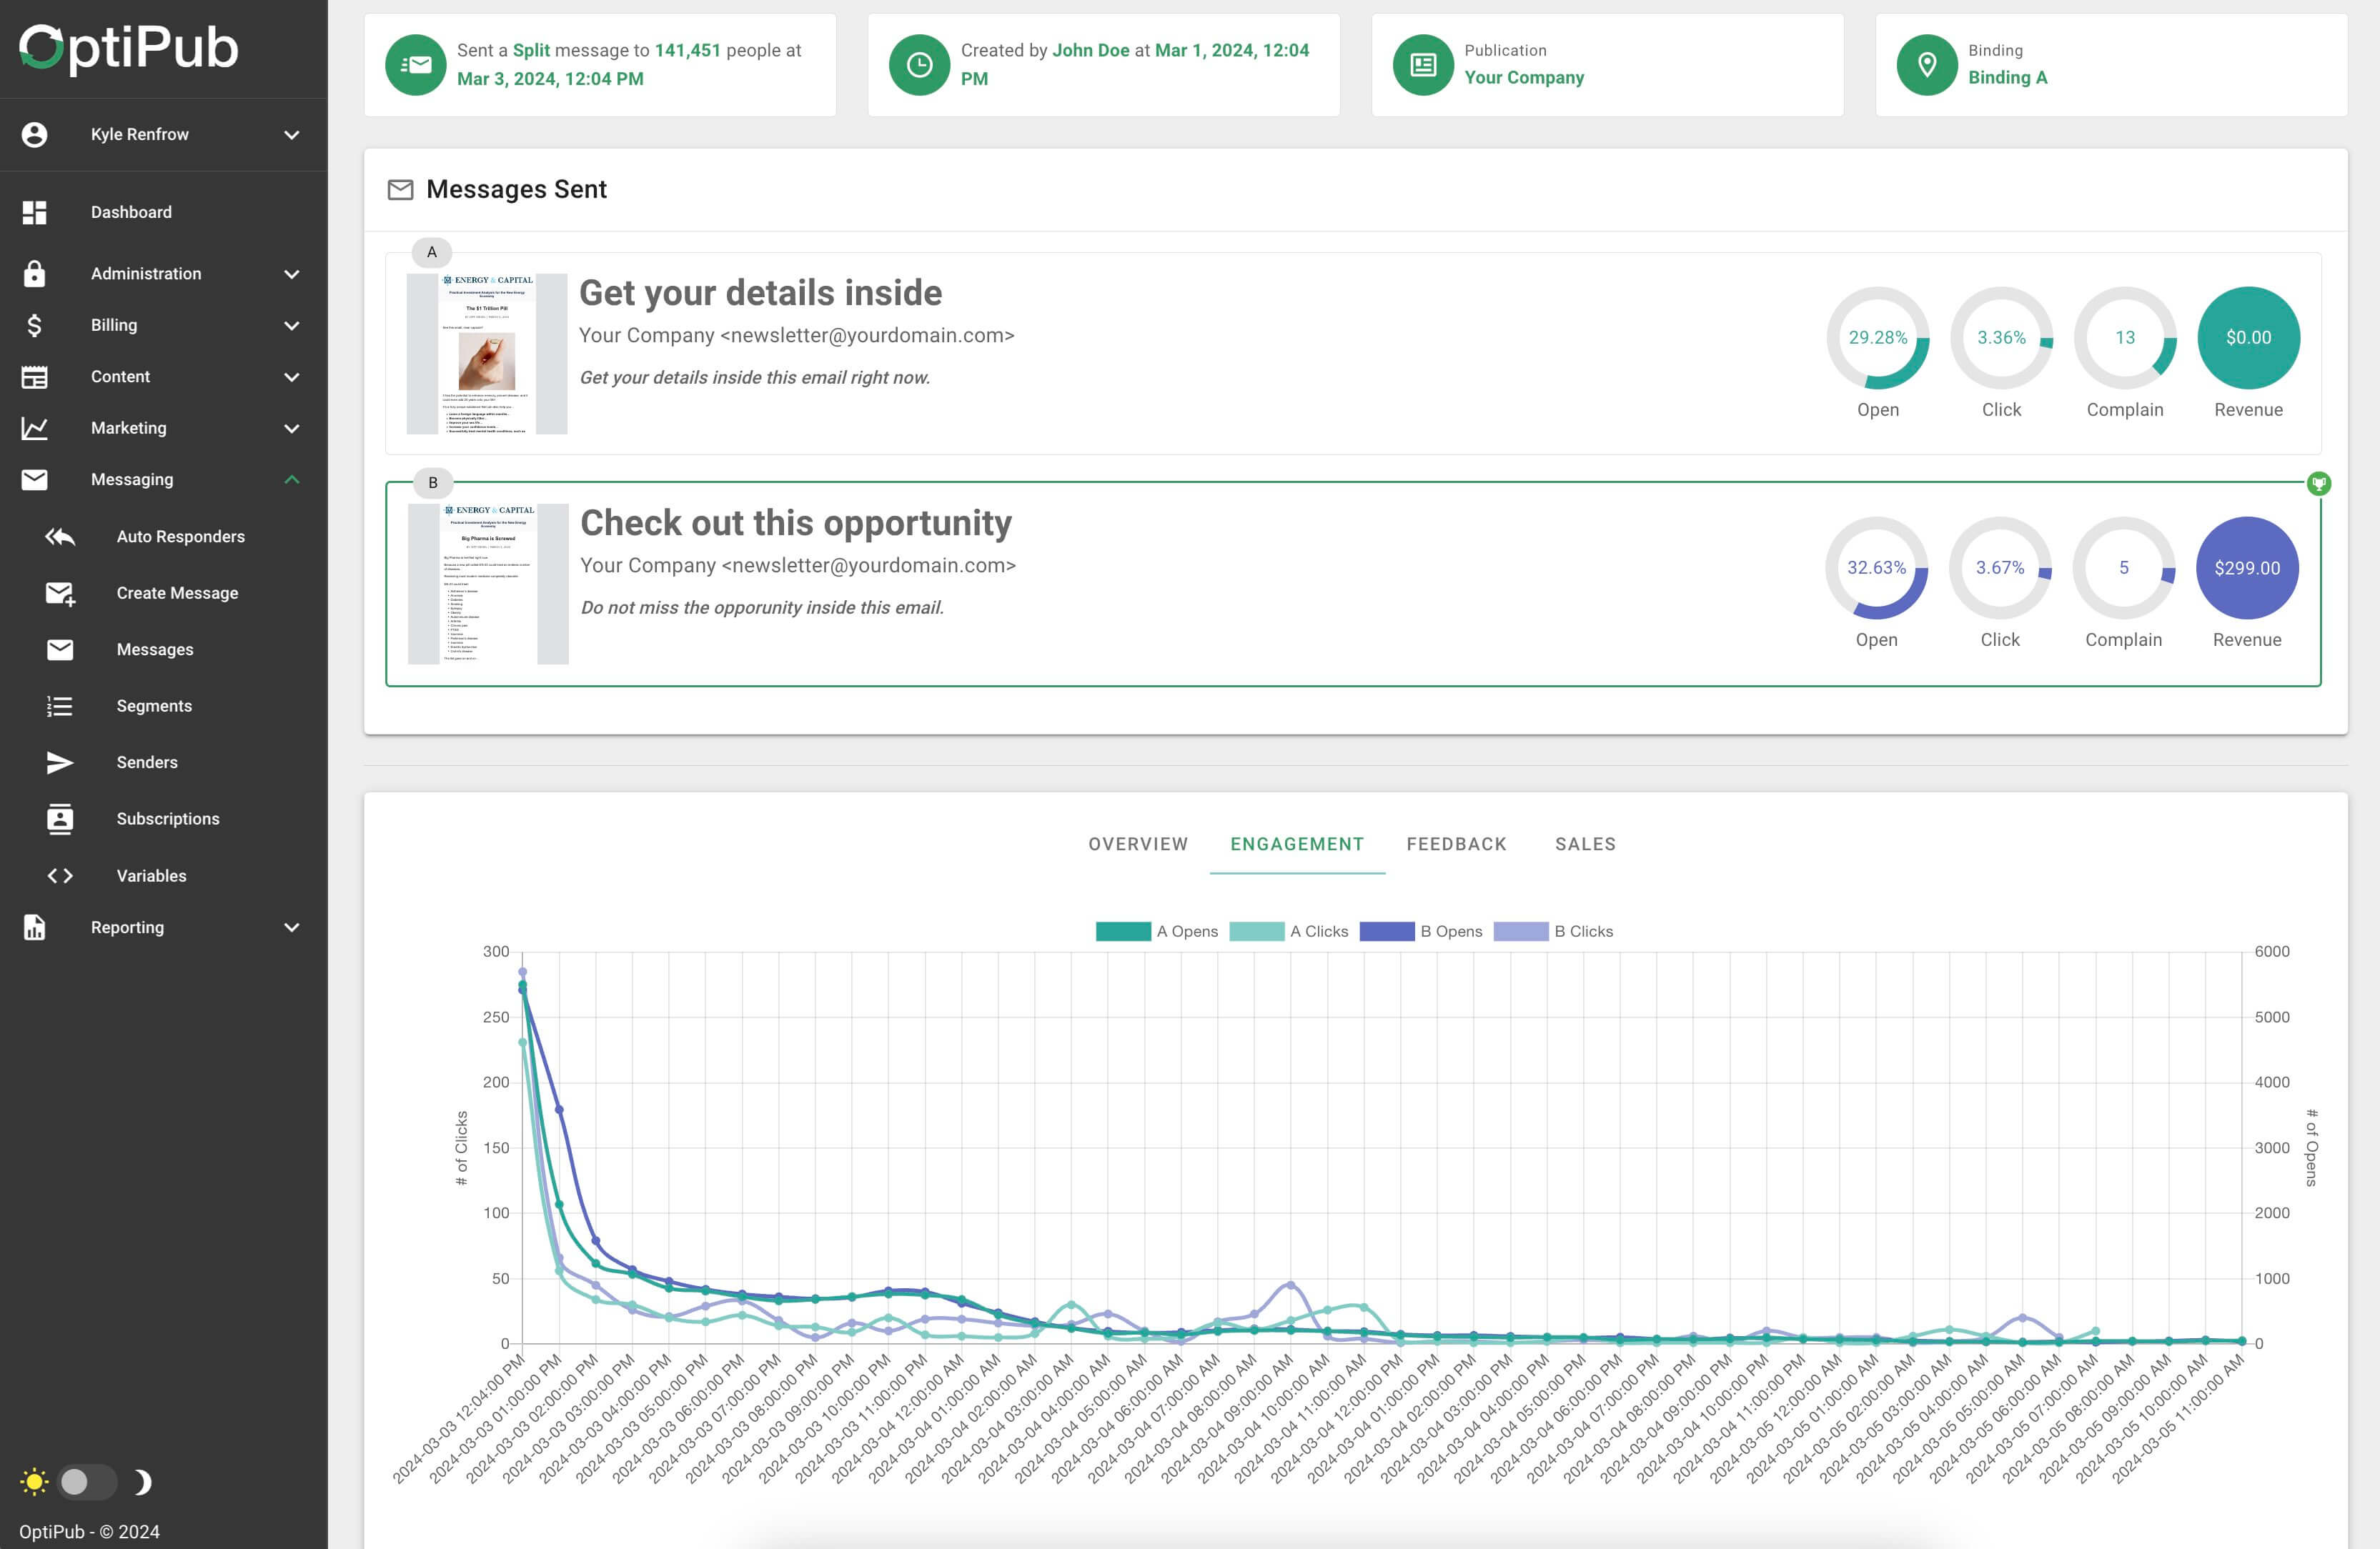This screenshot has height=1549, width=2380.
Task: Click the Create Message envelope-plus icon
Action: click(x=60, y=594)
